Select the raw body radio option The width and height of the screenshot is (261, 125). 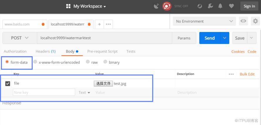pos(88,62)
